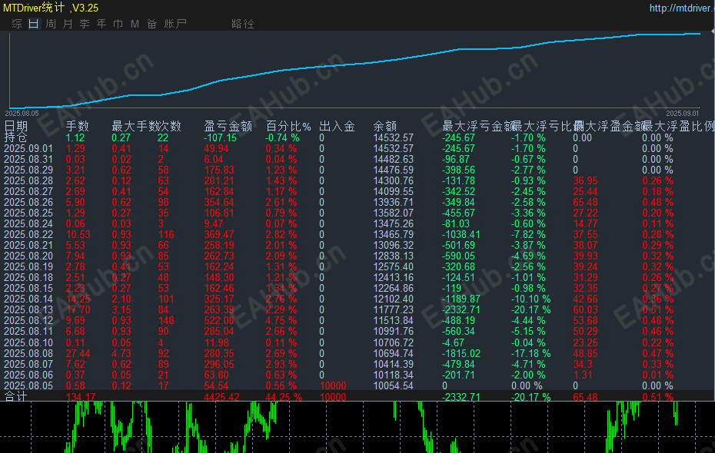Click floating profit 60.03

click(586, 309)
